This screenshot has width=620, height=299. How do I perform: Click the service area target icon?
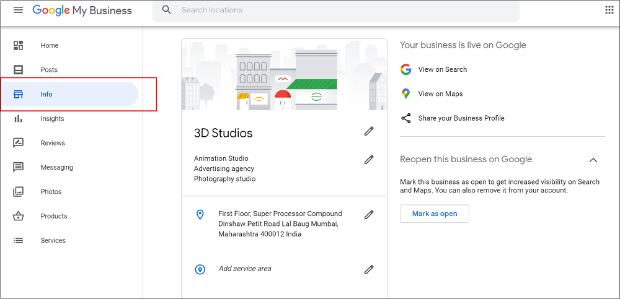click(200, 270)
